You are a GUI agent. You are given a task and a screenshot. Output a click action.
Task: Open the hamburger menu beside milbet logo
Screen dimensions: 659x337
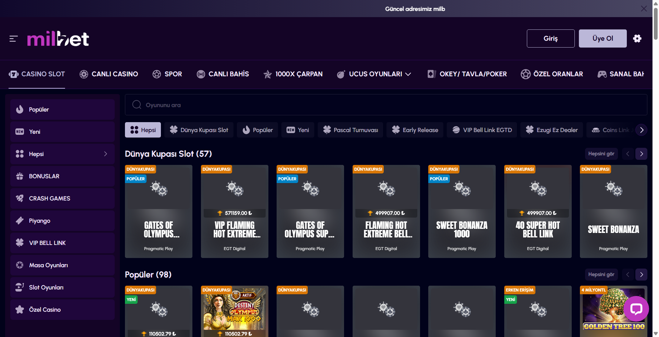coord(13,39)
